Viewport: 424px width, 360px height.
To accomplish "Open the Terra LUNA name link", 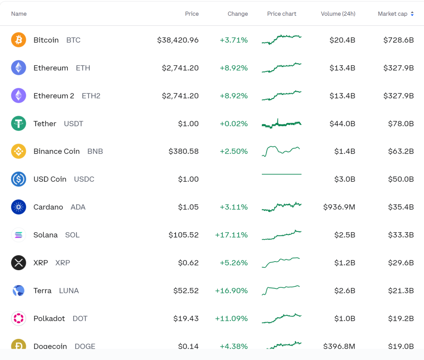I will point(56,291).
